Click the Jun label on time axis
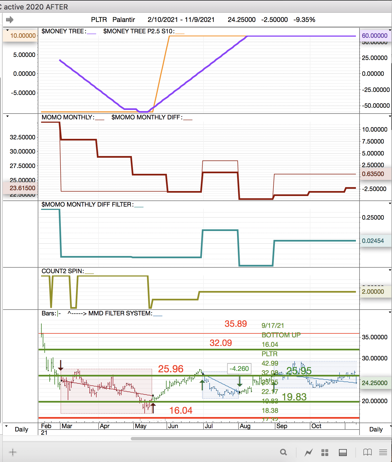Image resolution: width=392 pixels, height=462 pixels. point(173,426)
